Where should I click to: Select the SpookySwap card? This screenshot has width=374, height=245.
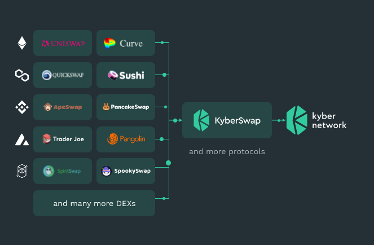pos(126,171)
